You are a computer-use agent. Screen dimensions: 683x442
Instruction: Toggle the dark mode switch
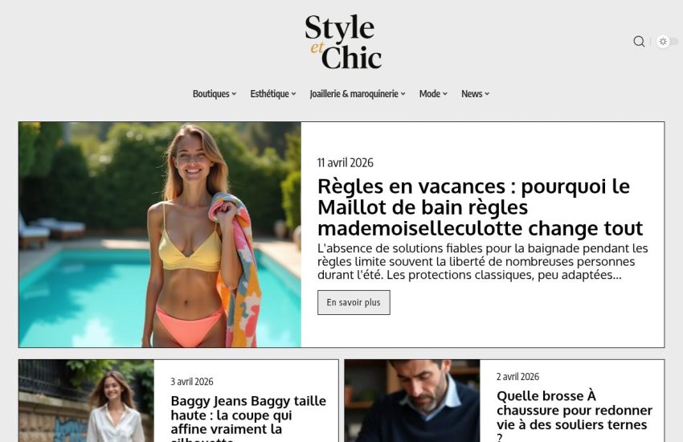(x=667, y=41)
